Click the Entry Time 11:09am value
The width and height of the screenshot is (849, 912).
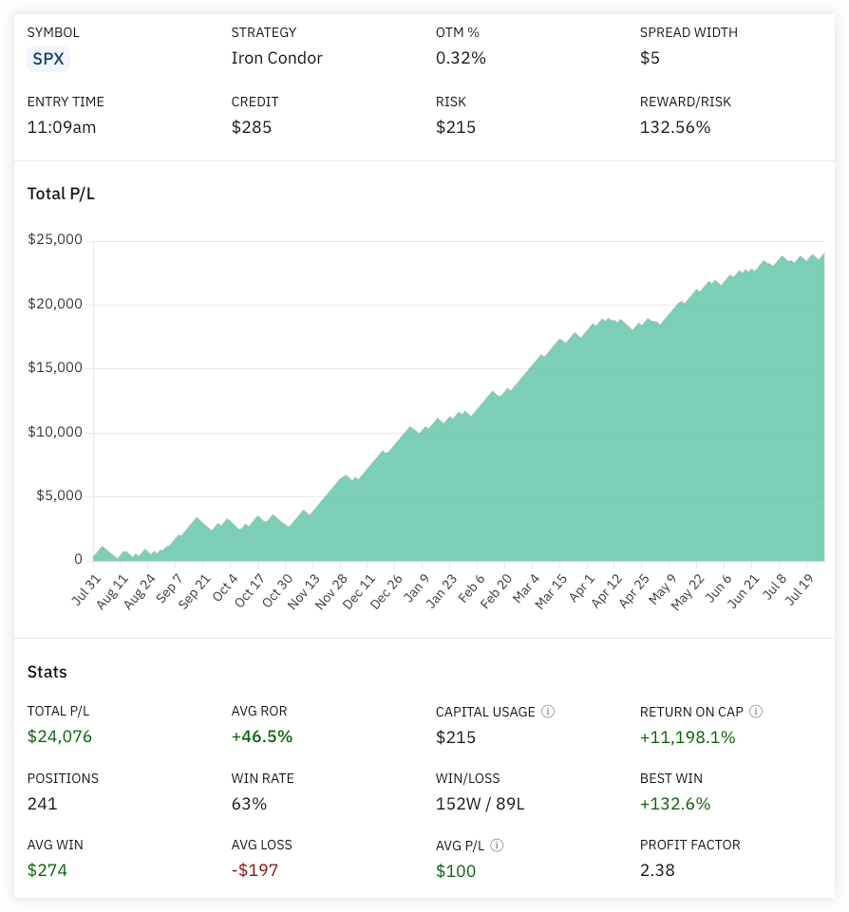[61, 127]
